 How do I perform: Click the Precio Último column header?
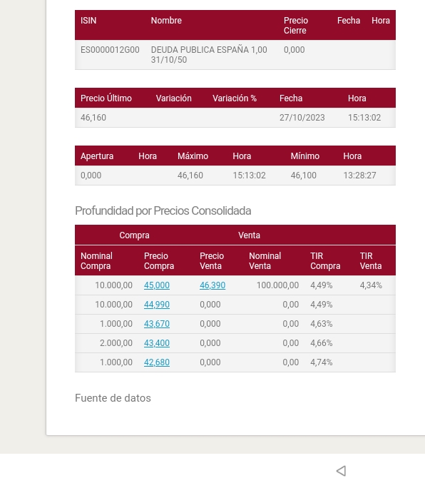[106, 98]
